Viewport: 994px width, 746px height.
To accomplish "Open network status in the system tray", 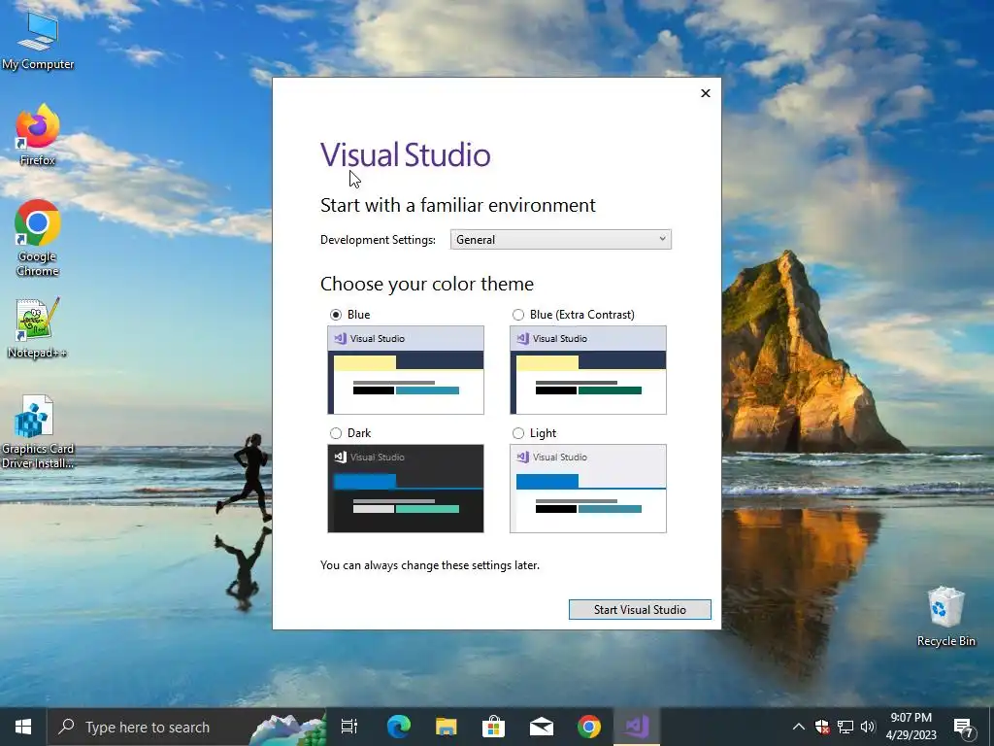I will (x=845, y=727).
